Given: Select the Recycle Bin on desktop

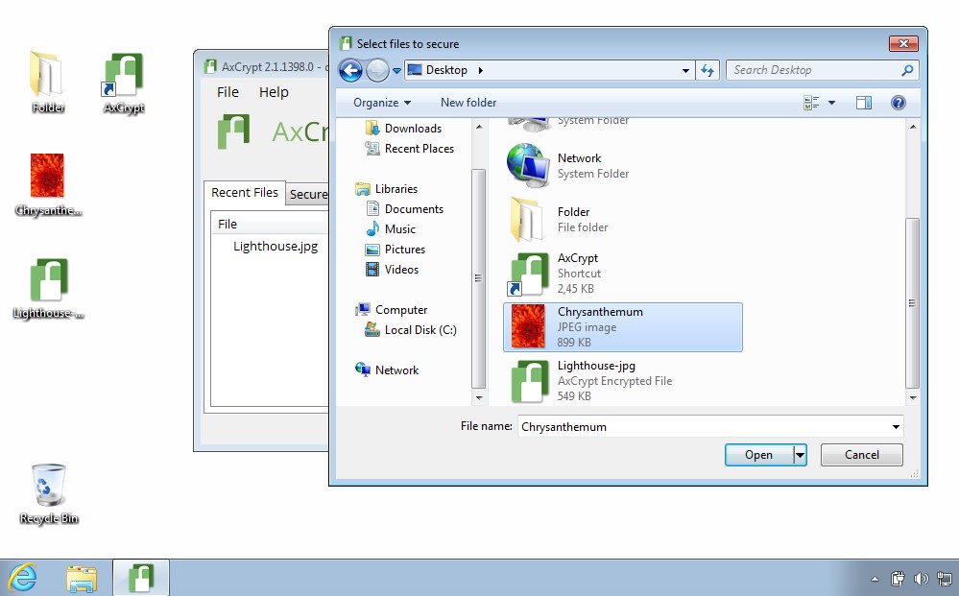Looking at the screenshot, I should 48,494.
